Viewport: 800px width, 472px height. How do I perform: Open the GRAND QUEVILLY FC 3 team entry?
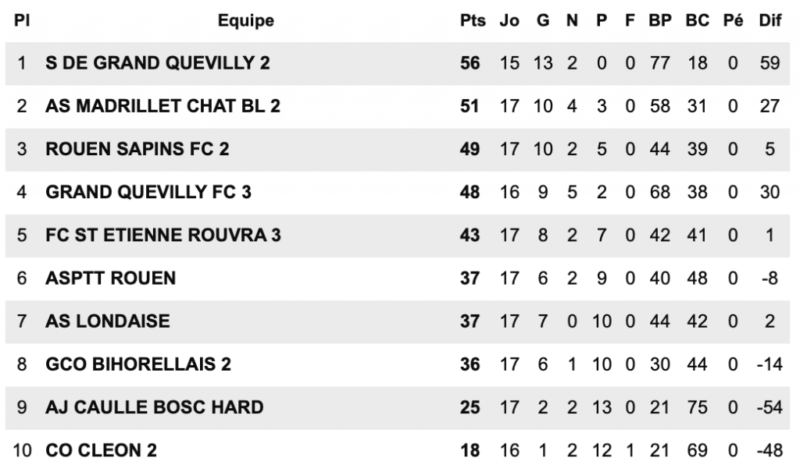(x=148, y=192)
